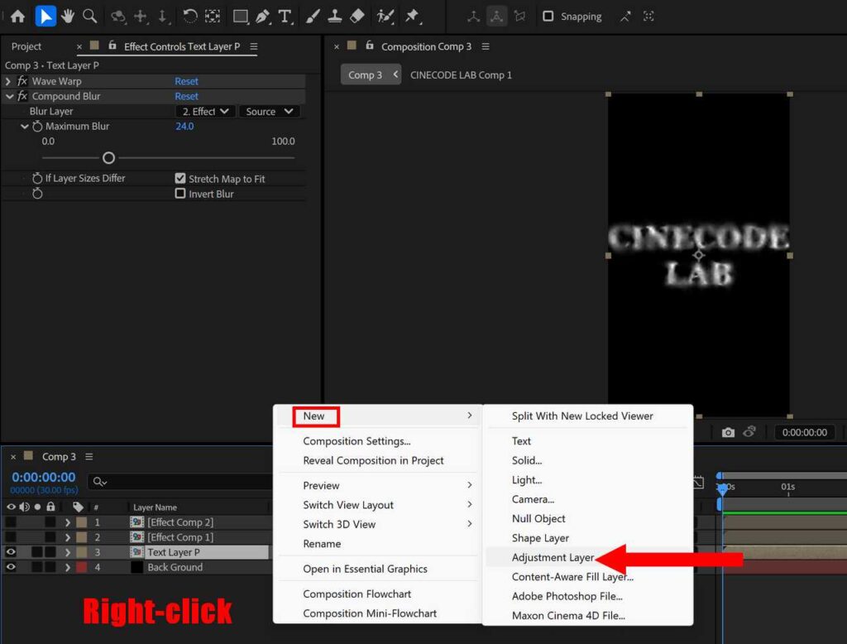The image size is (847, 644).
Task: Select the Clone Stamp tool
Action: 334,17
